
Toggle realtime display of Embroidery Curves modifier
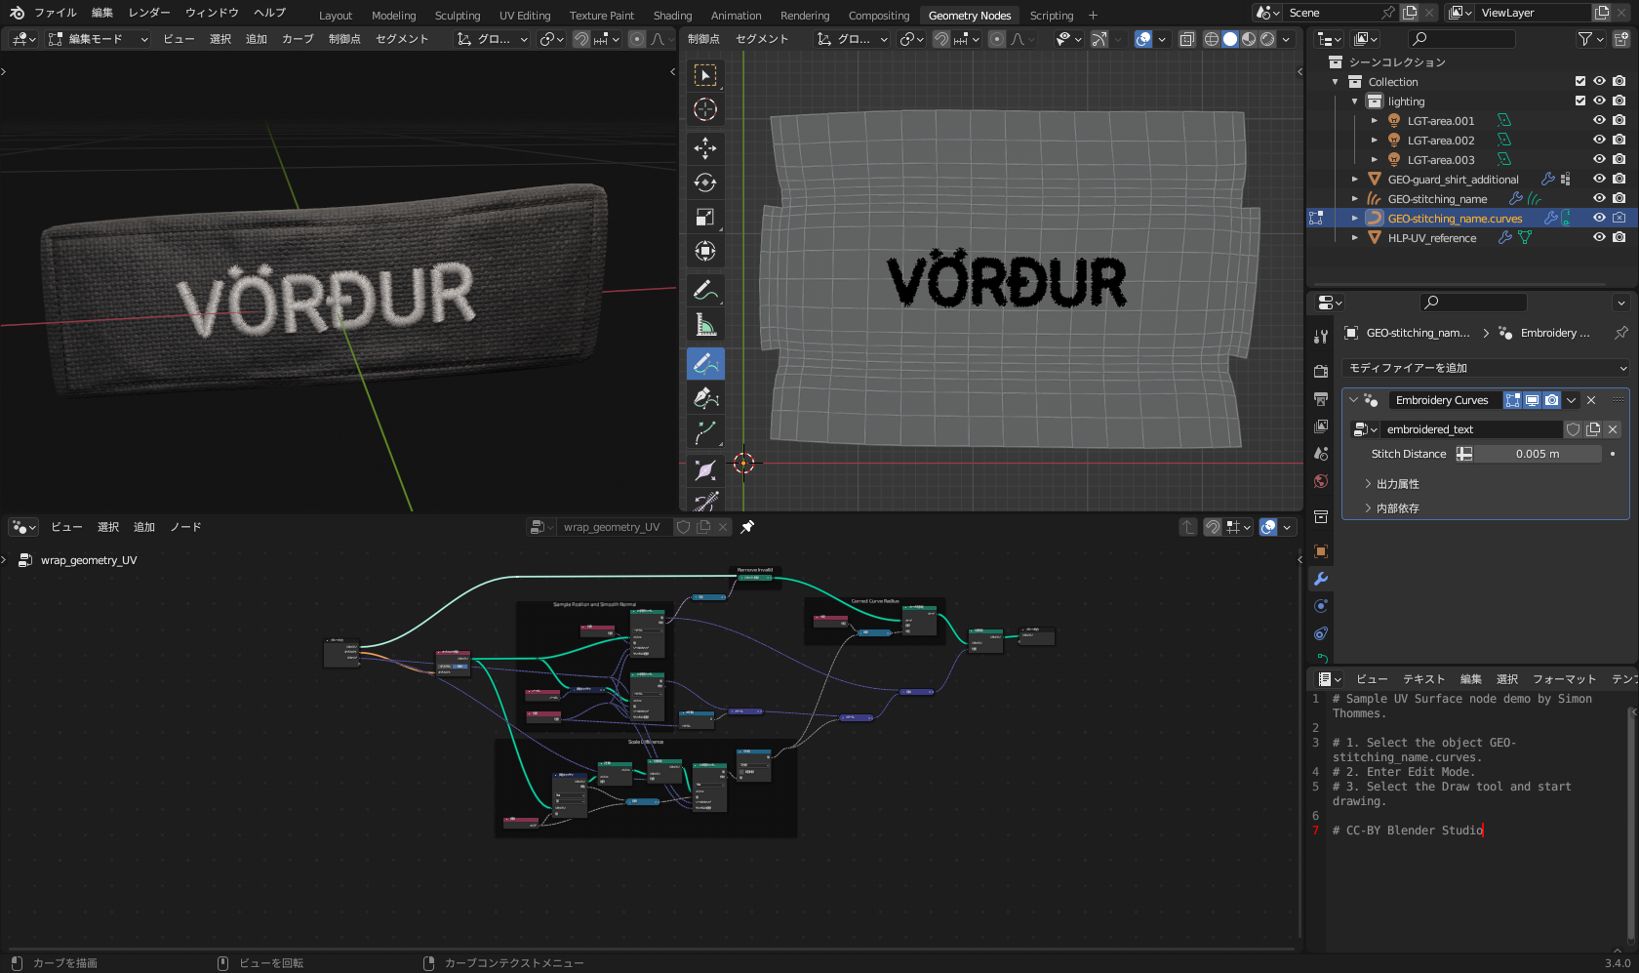(x=1533, y=399)
